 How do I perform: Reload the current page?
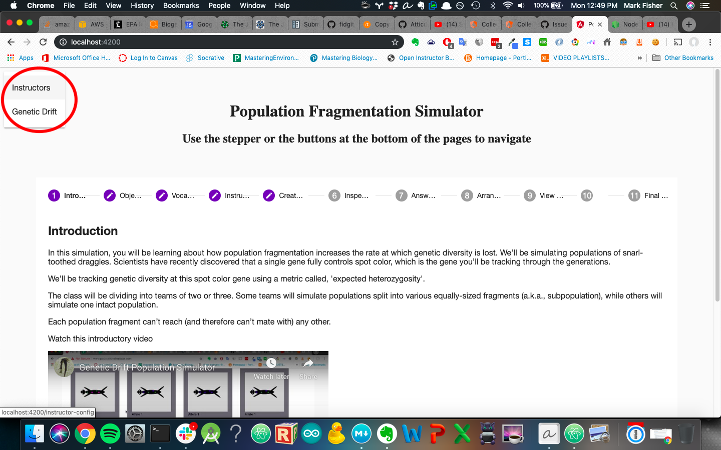(43, 42)
